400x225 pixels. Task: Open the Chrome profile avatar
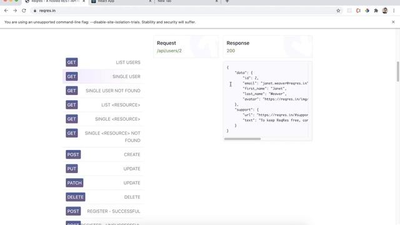pyautogui.click(x=385, y=11)
